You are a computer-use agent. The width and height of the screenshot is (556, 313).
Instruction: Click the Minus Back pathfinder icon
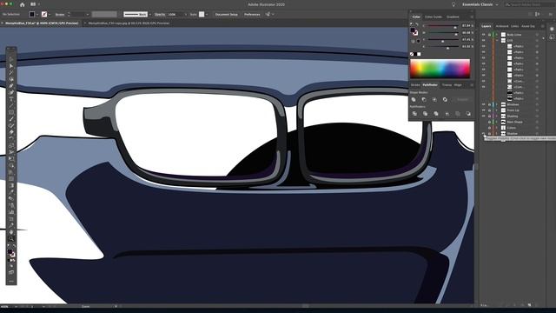click(468, 114)
